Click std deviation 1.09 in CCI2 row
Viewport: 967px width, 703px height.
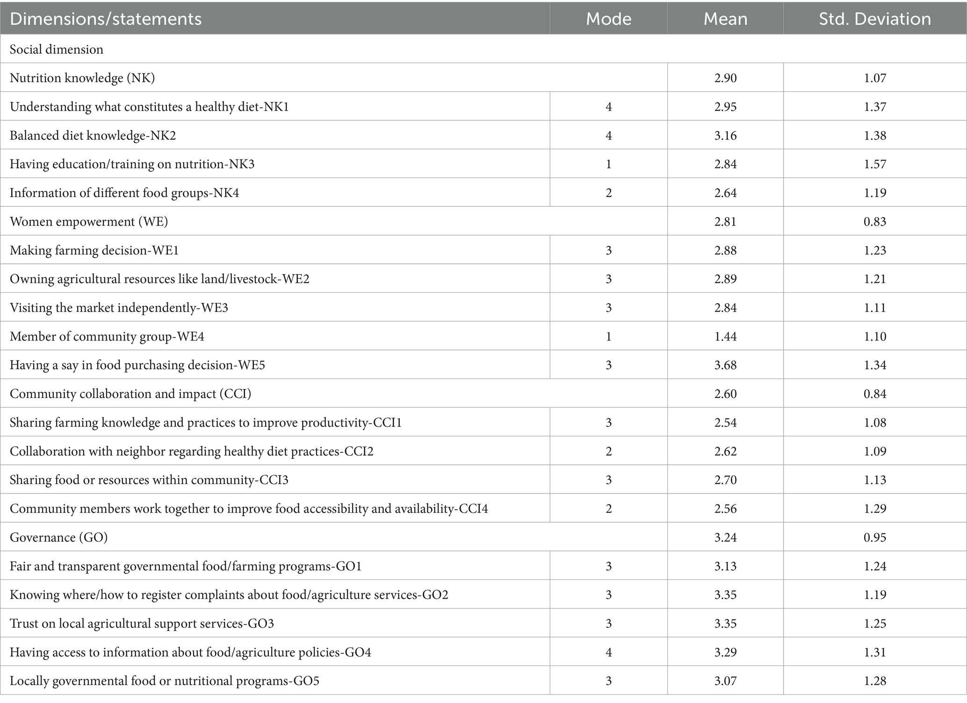pos(875,451)
